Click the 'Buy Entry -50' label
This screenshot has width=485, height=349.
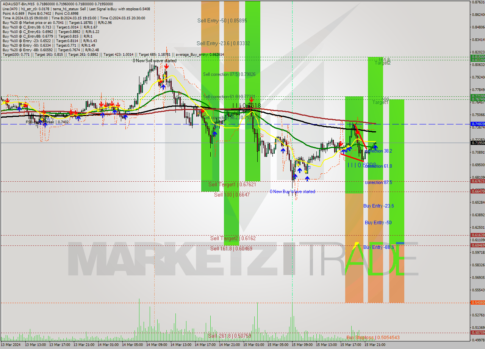tap(378, 223)
